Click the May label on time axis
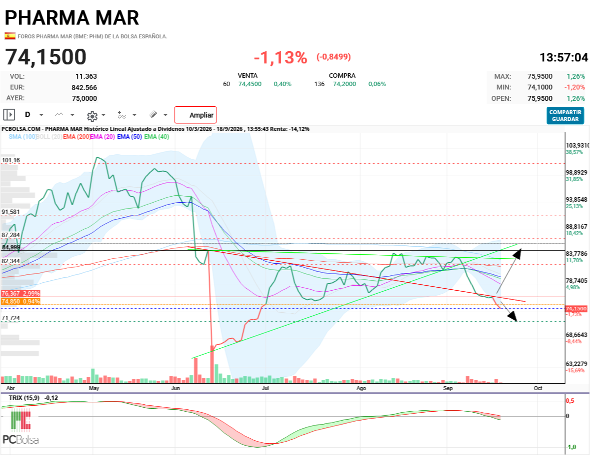This screenshot has width=591, height=455. click(x=95, y=388)
